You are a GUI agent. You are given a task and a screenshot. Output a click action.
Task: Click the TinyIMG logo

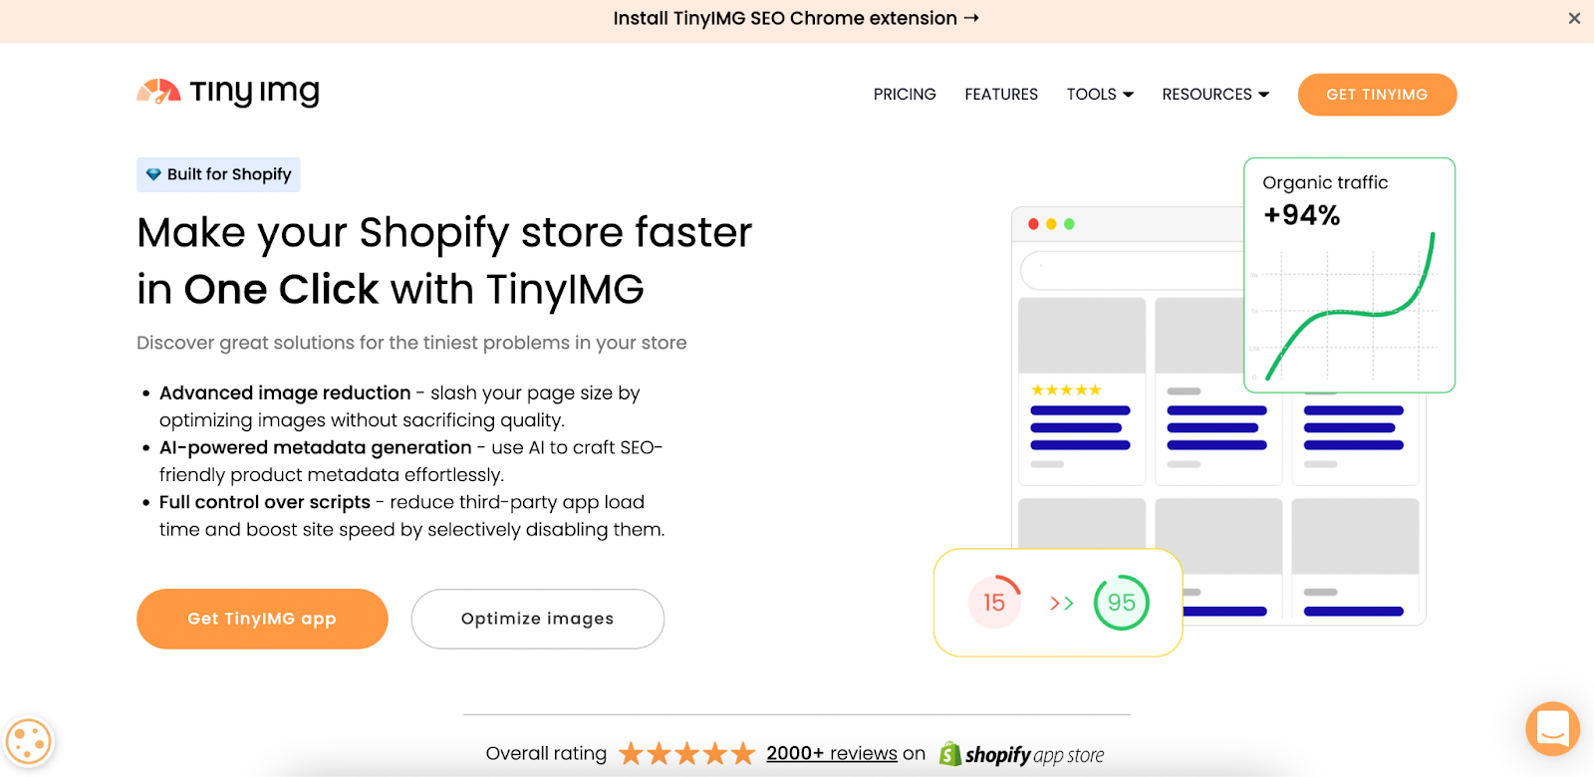[228, 93]
